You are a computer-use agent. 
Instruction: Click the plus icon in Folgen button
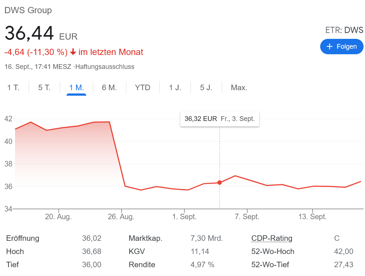click(329, 47)
